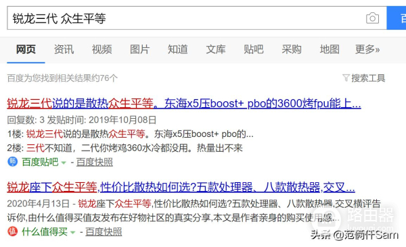Click the blue Baidu search button

[x=397, y=18]
